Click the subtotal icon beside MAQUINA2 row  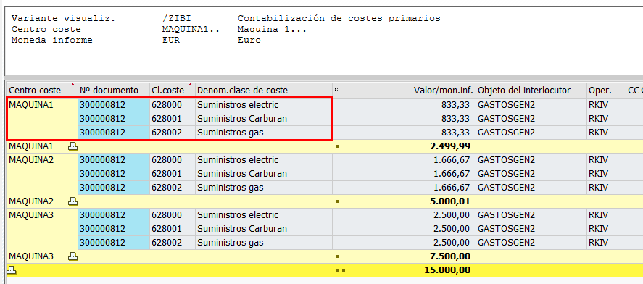[x=73, y=201]
